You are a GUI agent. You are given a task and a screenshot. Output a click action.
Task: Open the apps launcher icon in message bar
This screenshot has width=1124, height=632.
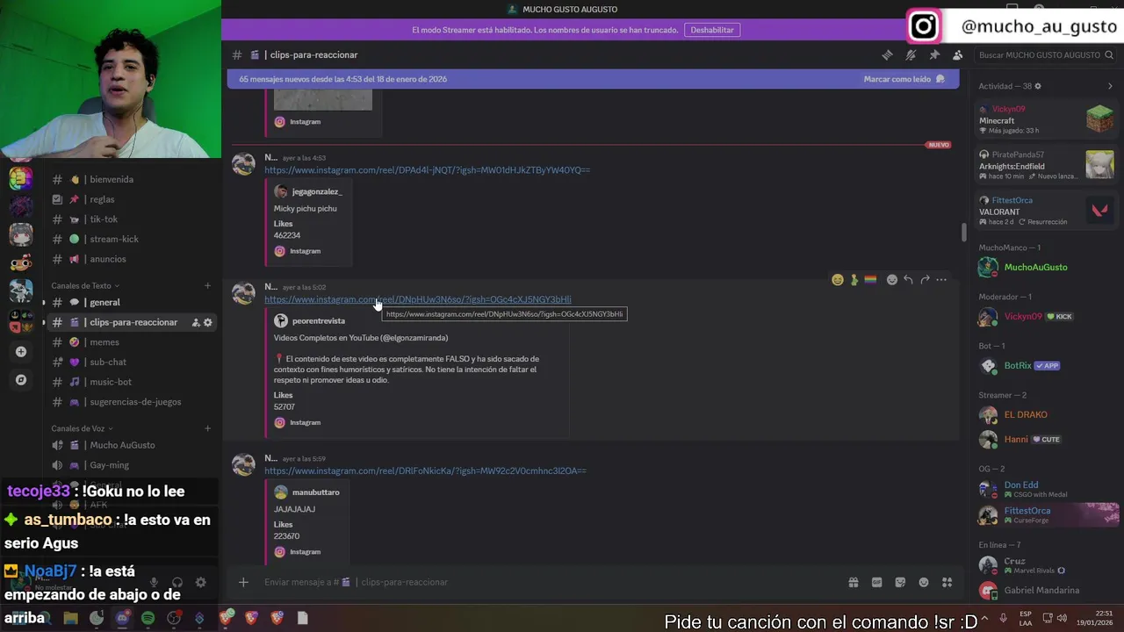[947, 582]
